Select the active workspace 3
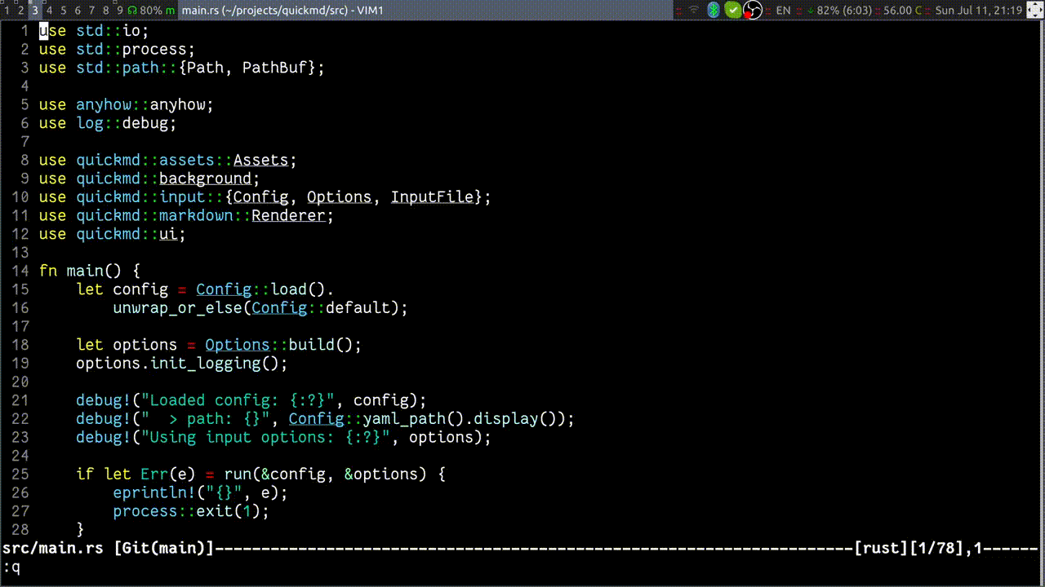This screenshot has height=587, width=1045. pyautogui.click(x=35, y=11)
